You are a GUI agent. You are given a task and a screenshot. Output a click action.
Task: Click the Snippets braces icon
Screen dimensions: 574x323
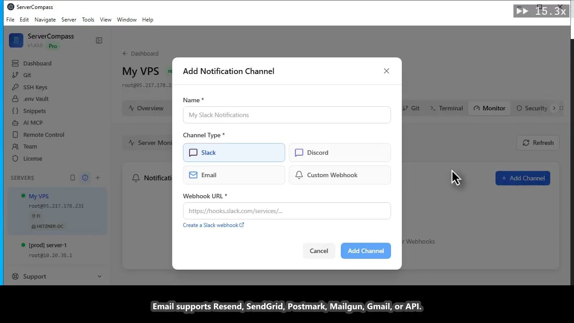[x=15, y=111]
